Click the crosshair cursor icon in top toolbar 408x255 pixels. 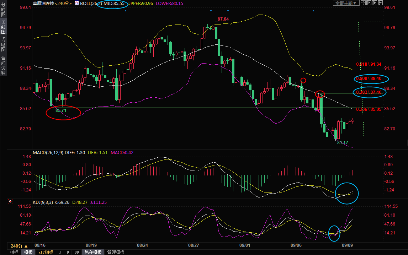click(363, 3)
